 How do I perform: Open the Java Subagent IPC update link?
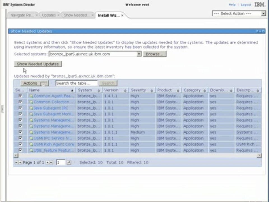(x=51, y=108)
